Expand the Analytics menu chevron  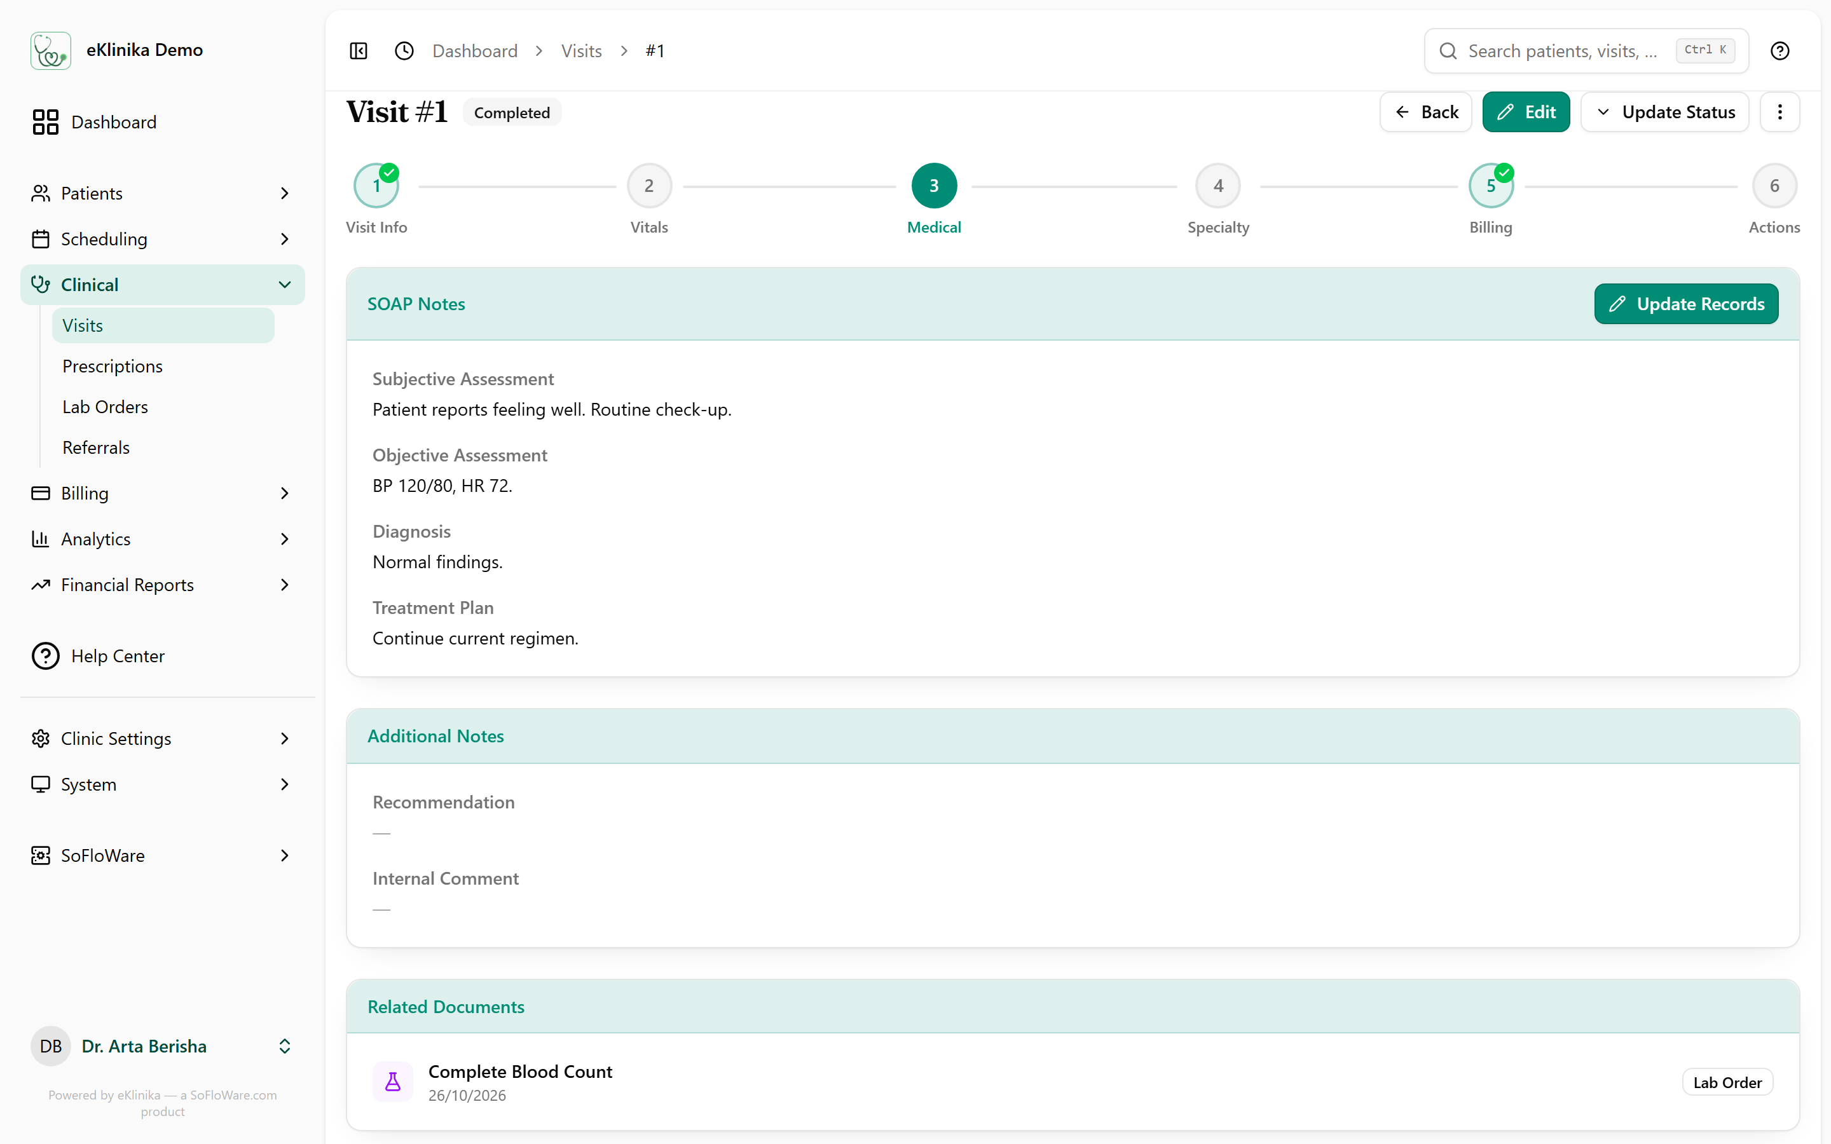click(x=284, y=539)
